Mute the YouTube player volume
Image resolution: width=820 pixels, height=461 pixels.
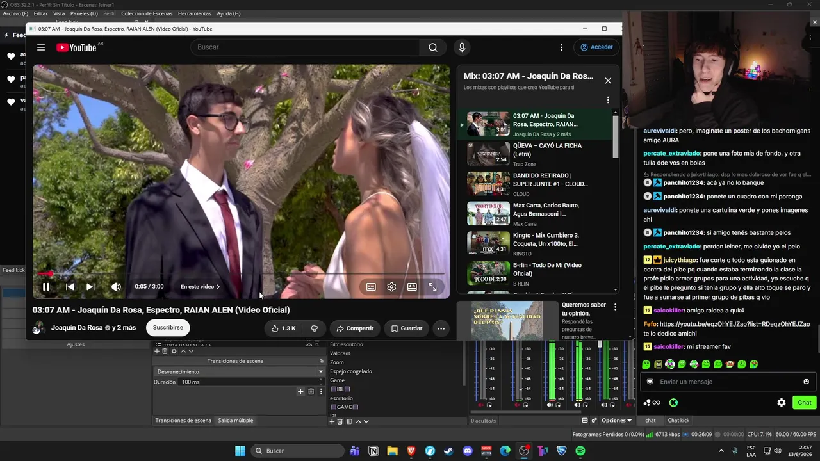[x=116, y=287]
